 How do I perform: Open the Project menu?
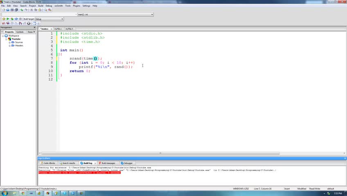coord(32,6)
